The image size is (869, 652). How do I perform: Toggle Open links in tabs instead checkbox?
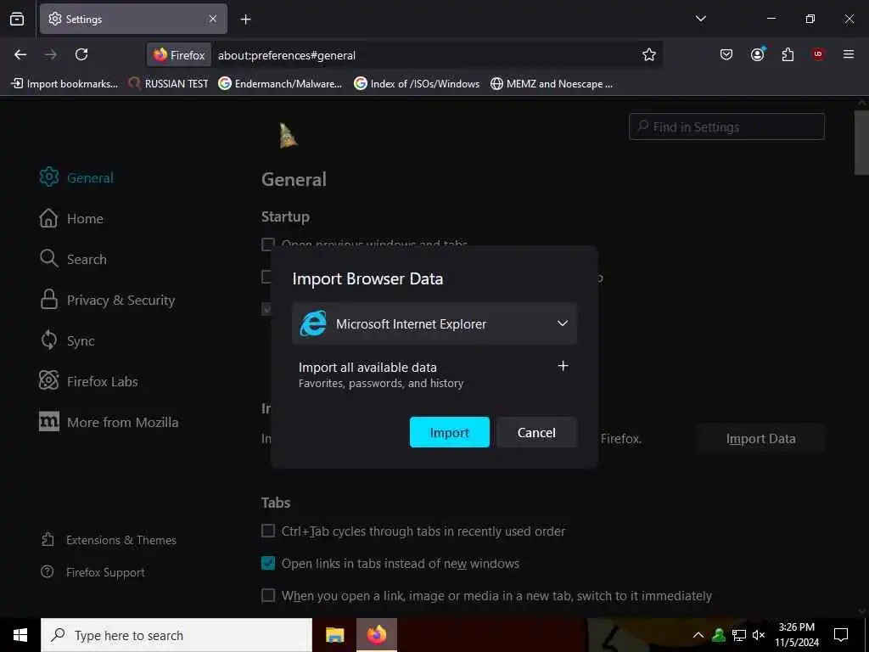coord(268,564)
